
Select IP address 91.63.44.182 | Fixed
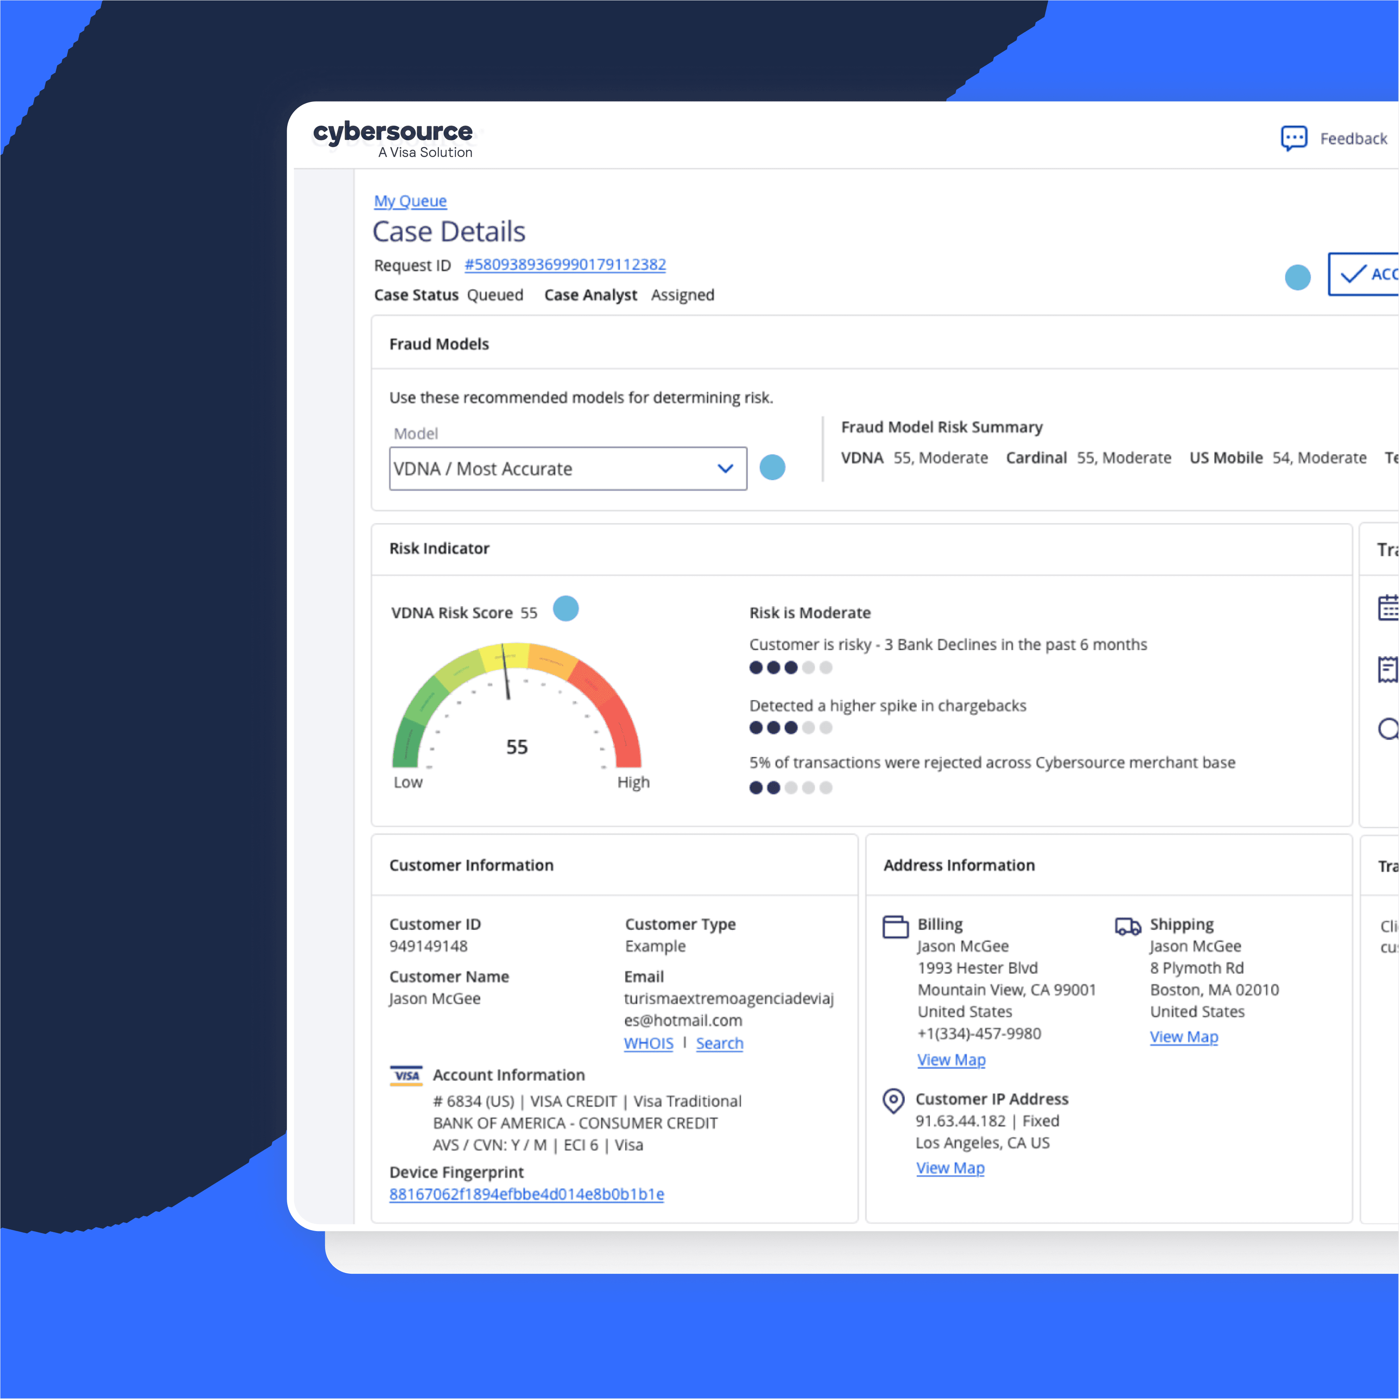pyautogui.click(x=987, y=1121)
